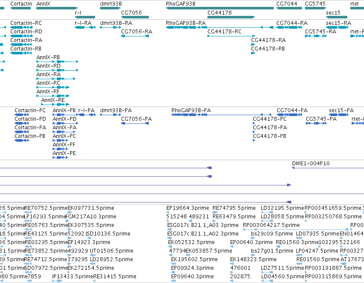The image size is (364, 283).
Task: Click the CG7056-RA transcript label
Action: click(x=136, y=32)
